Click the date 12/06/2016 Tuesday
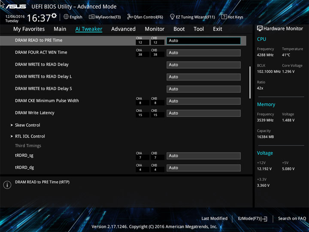This screenshot has width=309, height=232. click(x=15, y=18)
